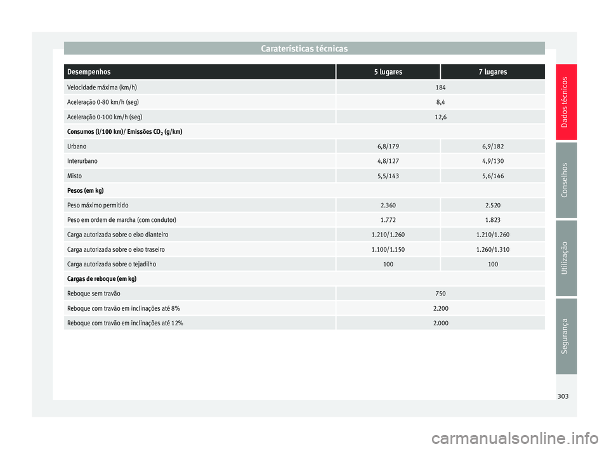Click the Consumos / Emissões CO2 section heading
609x449 pixels.
[125, 132]
